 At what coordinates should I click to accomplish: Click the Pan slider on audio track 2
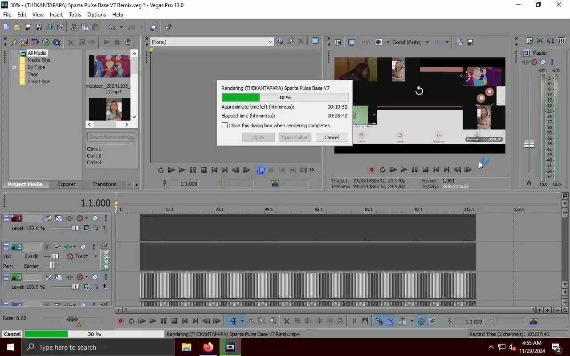coord(52,266)
